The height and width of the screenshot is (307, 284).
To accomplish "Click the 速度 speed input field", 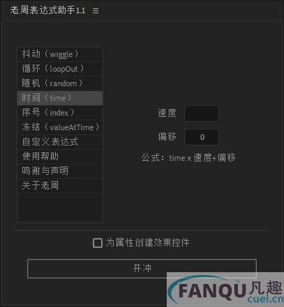I will click(202, 113).
